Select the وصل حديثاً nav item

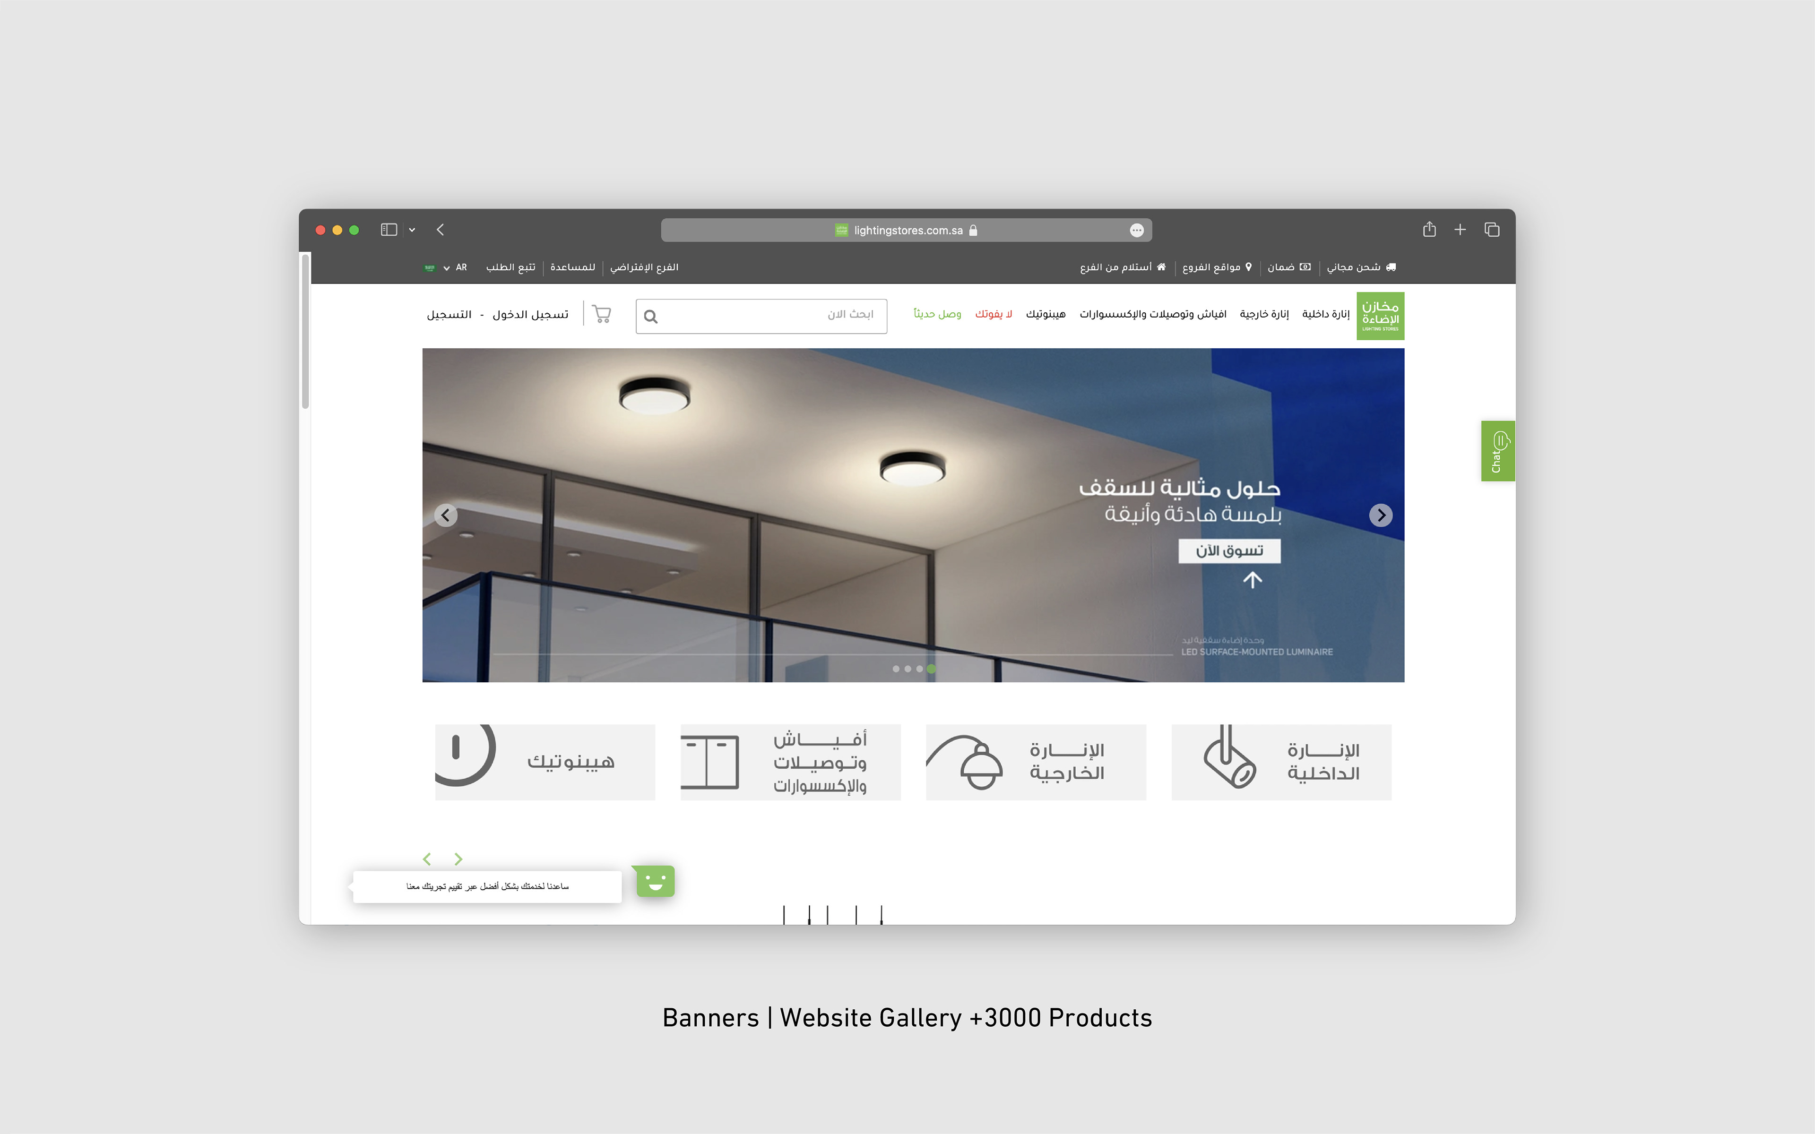[937, 314]
